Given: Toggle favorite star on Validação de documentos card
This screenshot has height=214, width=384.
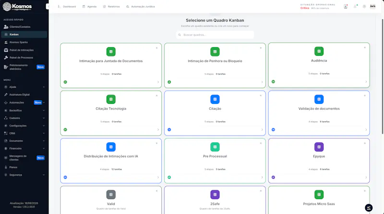Looking at the screenshot, I should (x=365, y=96).
